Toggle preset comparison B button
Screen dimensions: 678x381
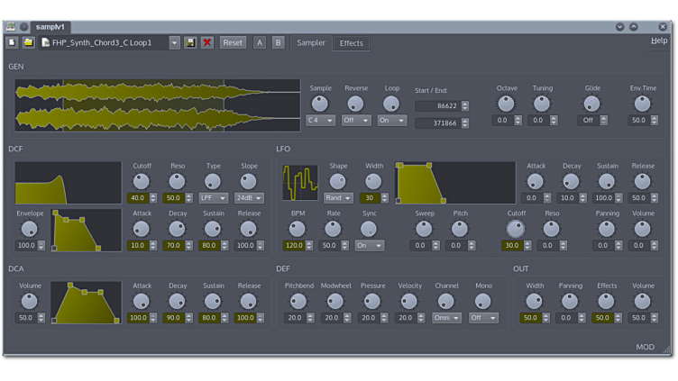(x=278, y=42)
